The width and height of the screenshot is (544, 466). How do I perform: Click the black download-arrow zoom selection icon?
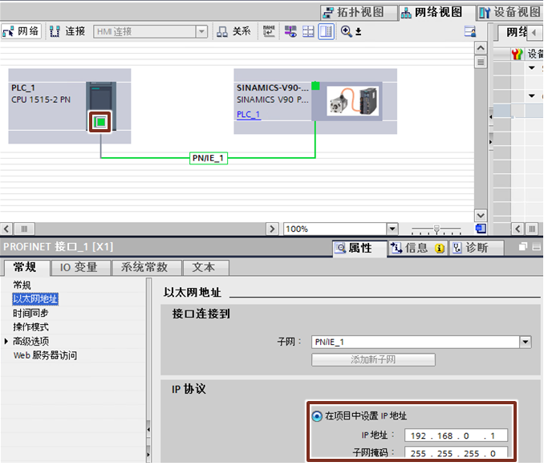359,32
